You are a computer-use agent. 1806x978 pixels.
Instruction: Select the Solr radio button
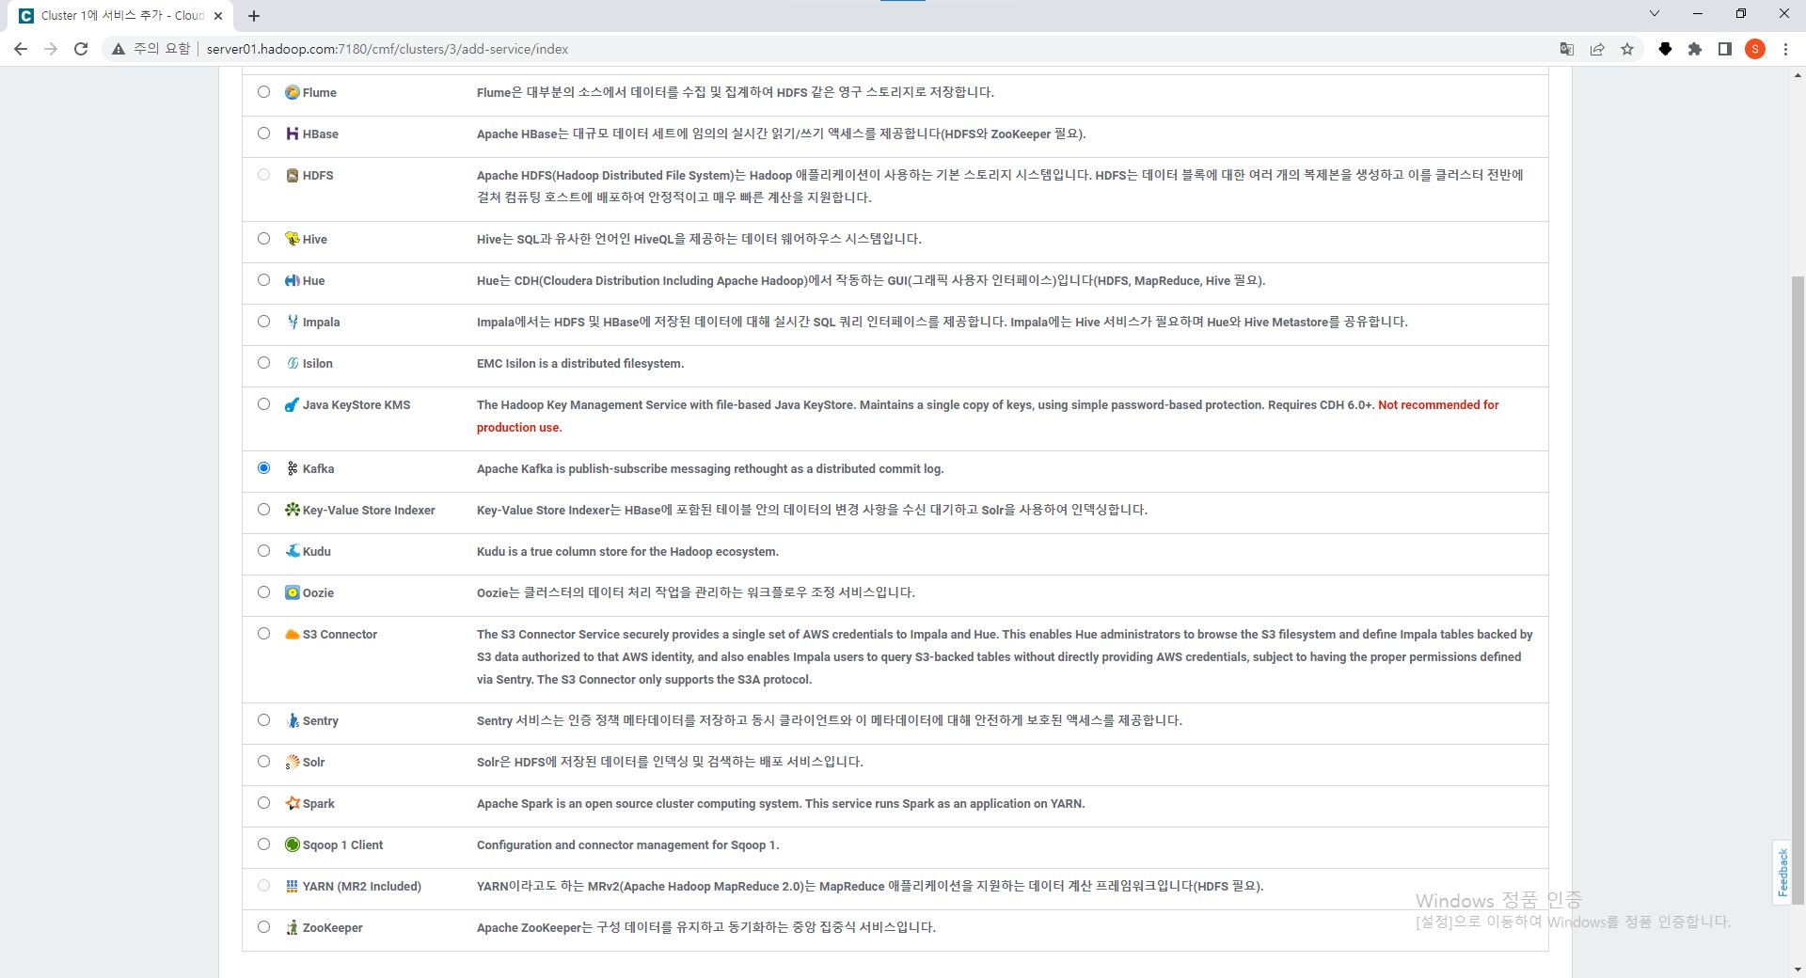click(x=263, y=762)
